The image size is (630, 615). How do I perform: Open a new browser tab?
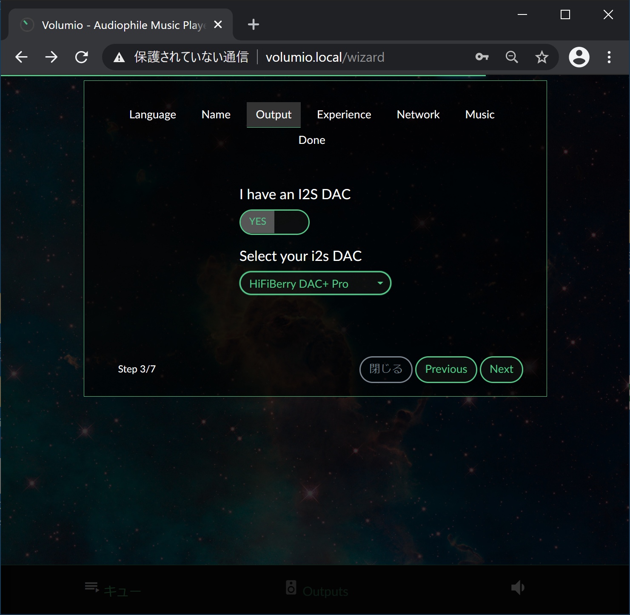pos(253,25)
